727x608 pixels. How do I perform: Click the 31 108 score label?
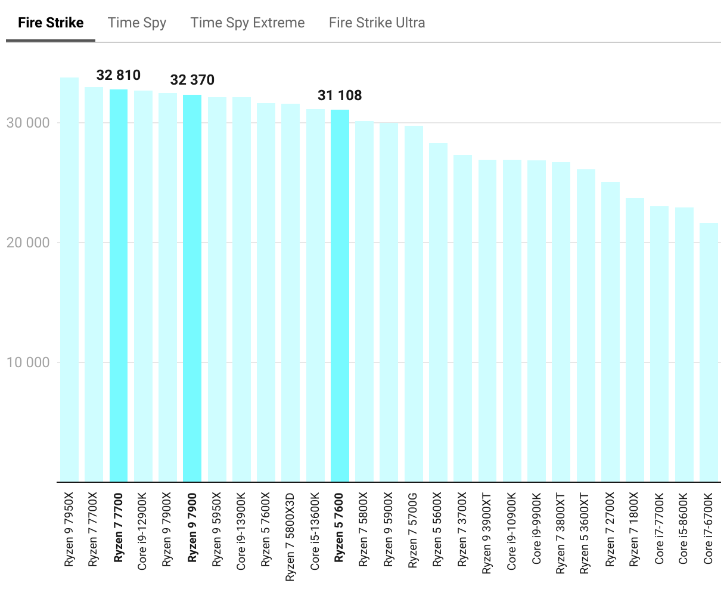coord(340,95)
